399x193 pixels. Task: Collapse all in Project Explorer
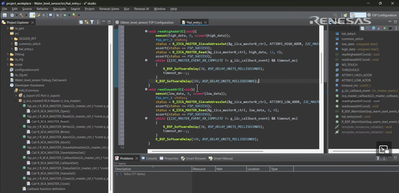tap(81, 22)
